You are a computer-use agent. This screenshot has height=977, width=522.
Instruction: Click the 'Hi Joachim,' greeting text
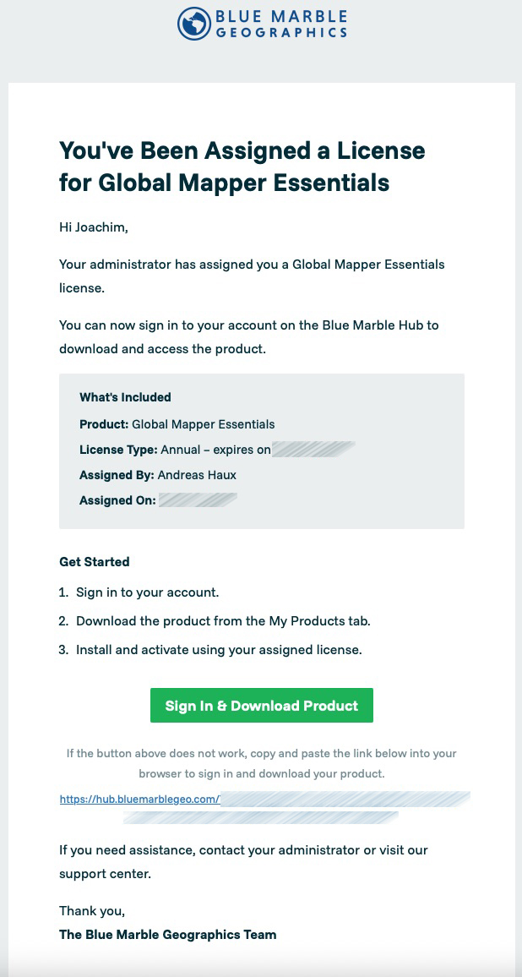94,227
